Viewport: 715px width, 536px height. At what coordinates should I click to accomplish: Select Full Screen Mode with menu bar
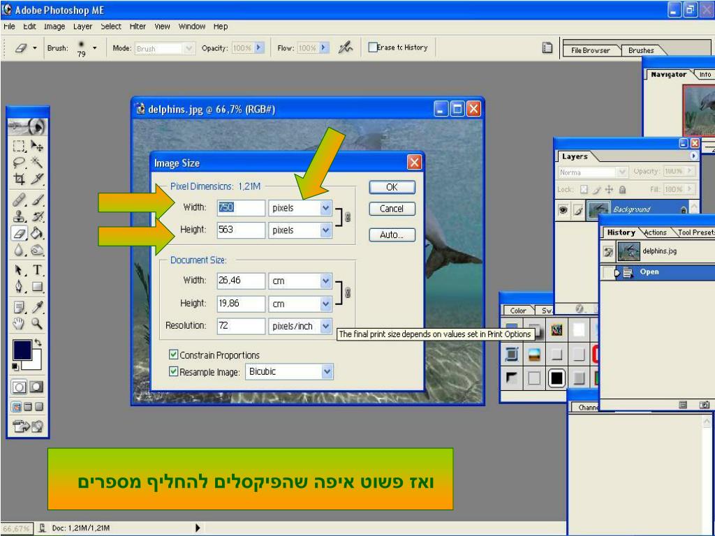pos(28,407)
